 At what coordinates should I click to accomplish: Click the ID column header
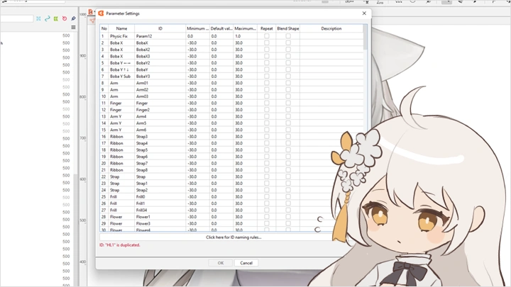[160, 29]
